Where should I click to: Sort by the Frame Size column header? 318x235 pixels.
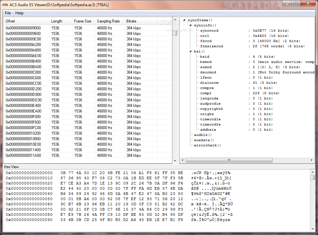tap(83, 21)
